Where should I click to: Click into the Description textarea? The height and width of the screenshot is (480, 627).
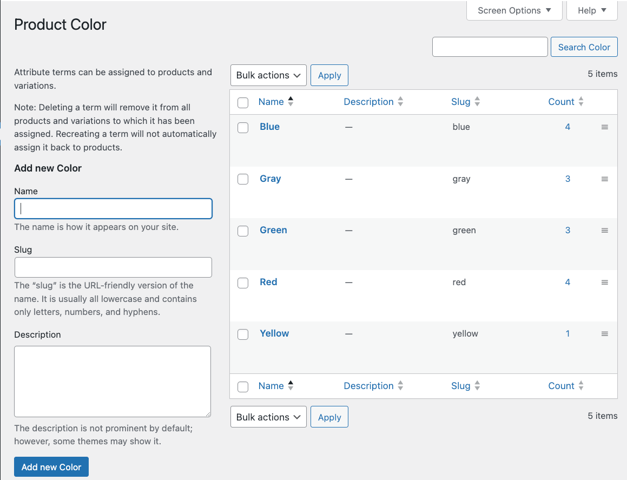113,382
